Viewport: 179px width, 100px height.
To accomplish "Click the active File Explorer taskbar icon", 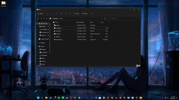I will coord(141,98).
